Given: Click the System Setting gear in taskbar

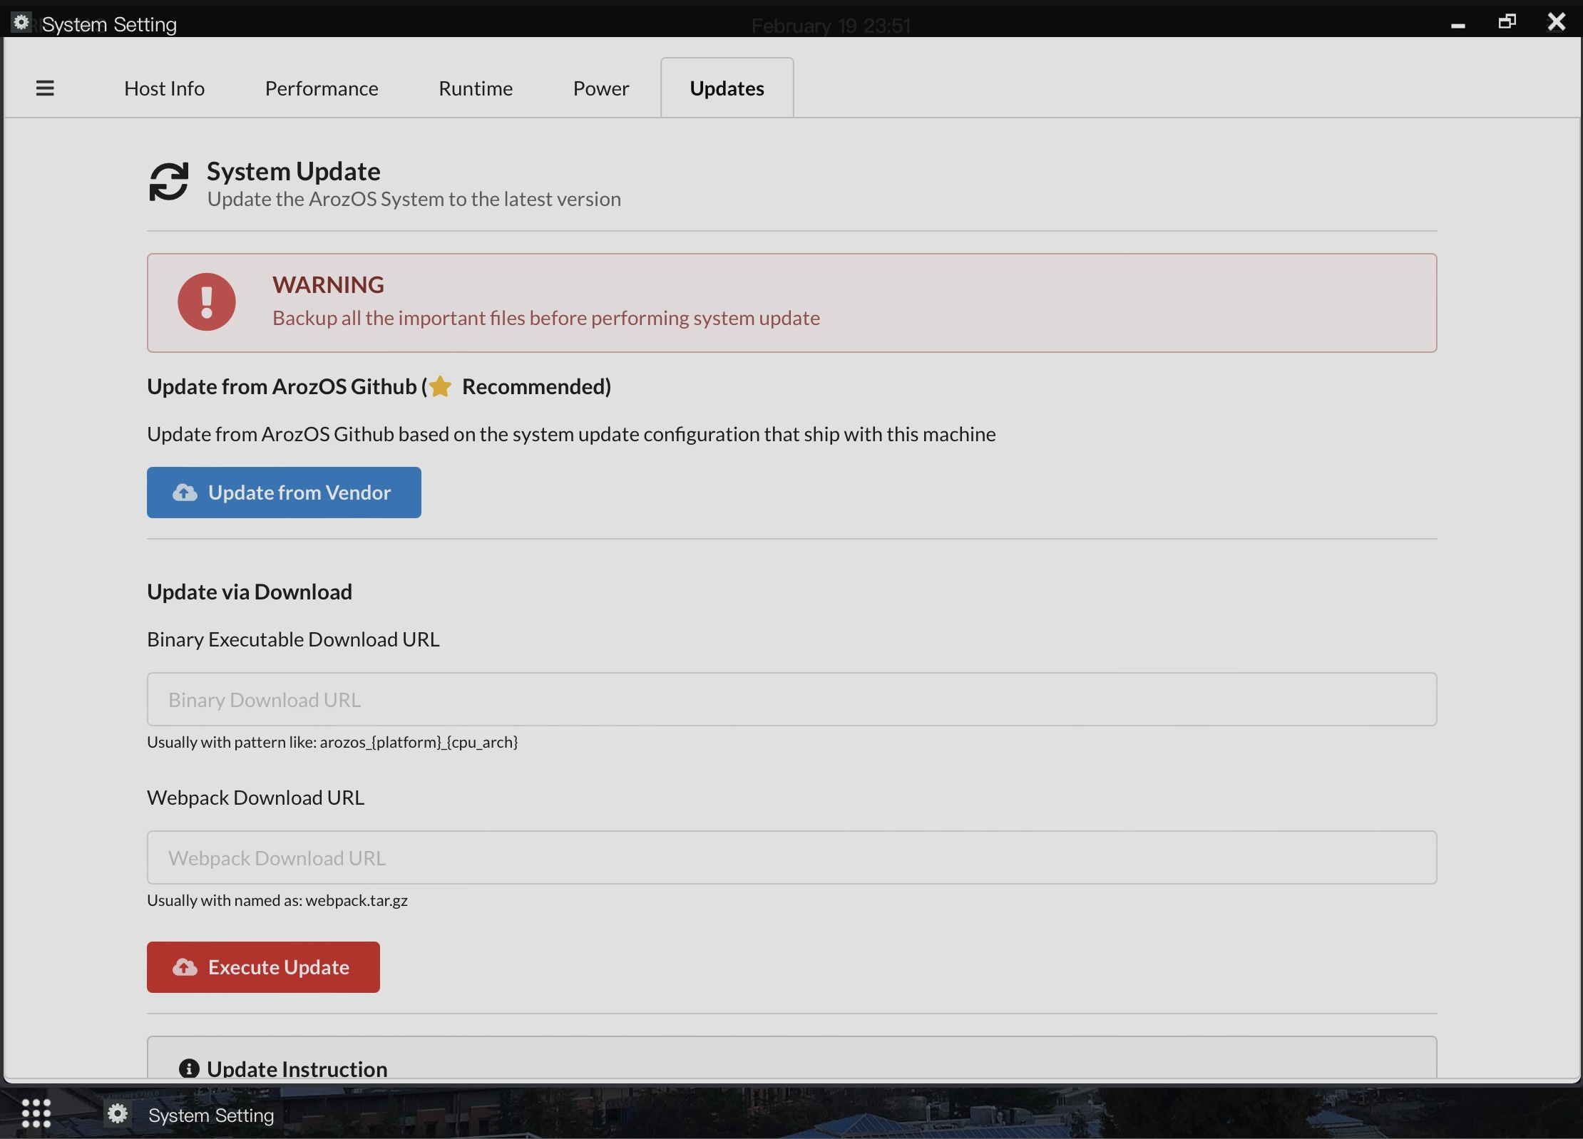Looking at the screenshot, I should pos(118,1113).
